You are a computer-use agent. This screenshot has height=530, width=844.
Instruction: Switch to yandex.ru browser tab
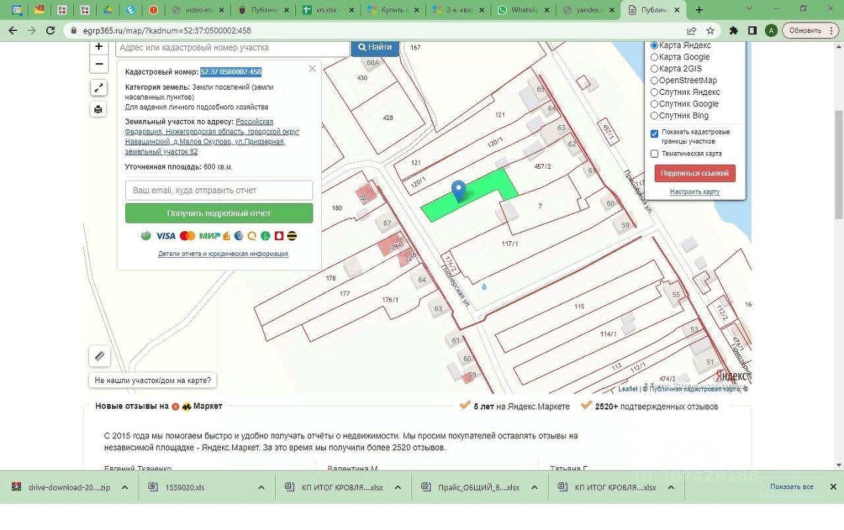click(x=588, y=10)
